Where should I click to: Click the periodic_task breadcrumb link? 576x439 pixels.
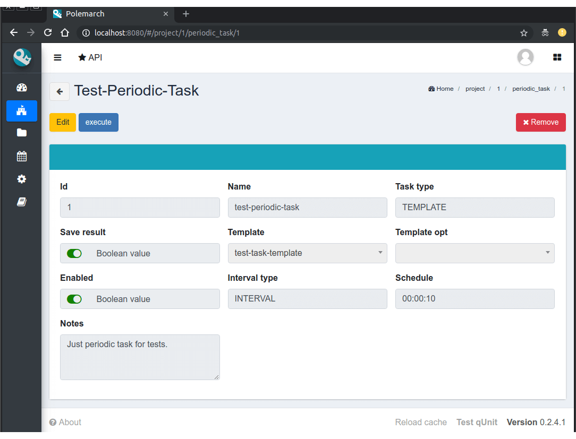click(531, 89)
